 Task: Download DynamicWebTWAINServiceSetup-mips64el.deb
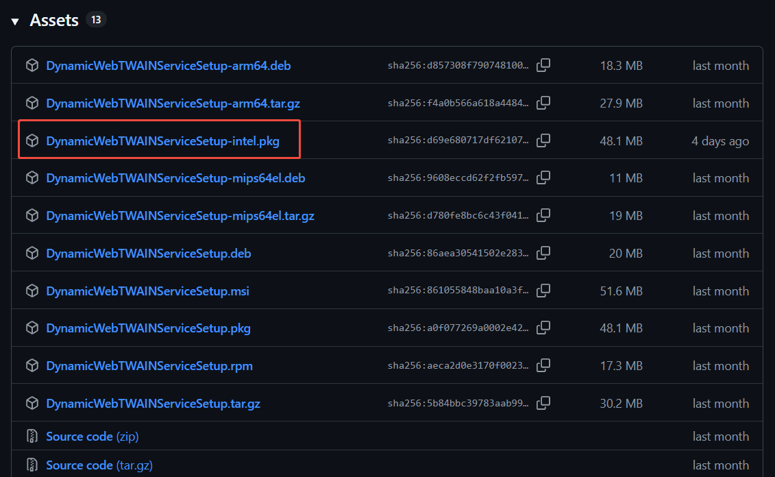175,178
